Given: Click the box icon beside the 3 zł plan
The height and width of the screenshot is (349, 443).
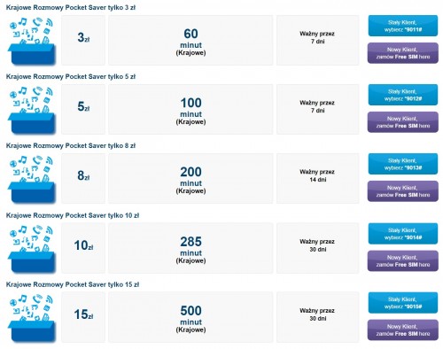Looking at the screenshot, I should pyautogui.click(x=32, y=41).
